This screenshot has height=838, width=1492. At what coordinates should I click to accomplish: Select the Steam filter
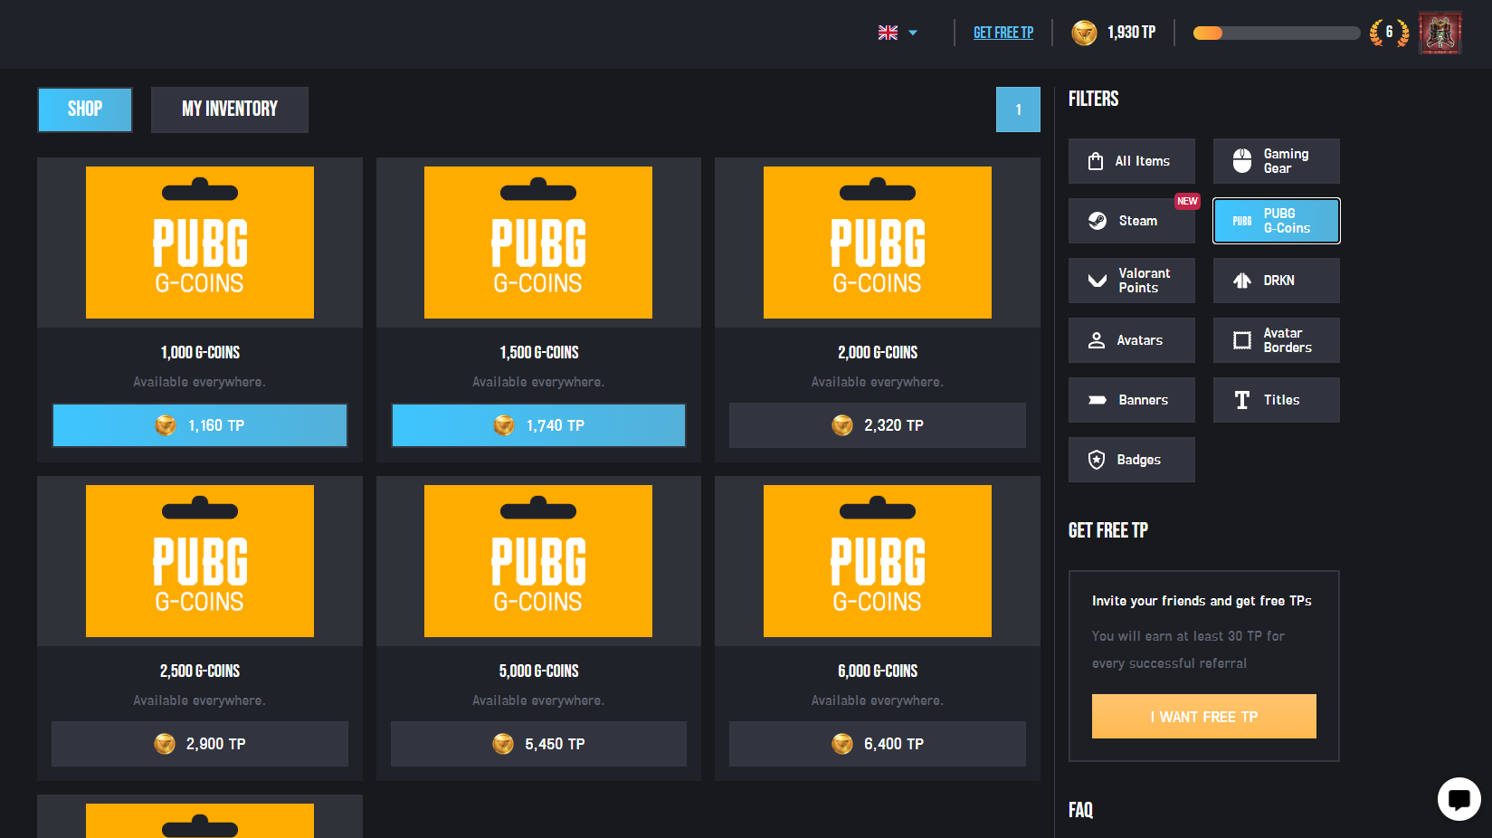(1132, 221)
